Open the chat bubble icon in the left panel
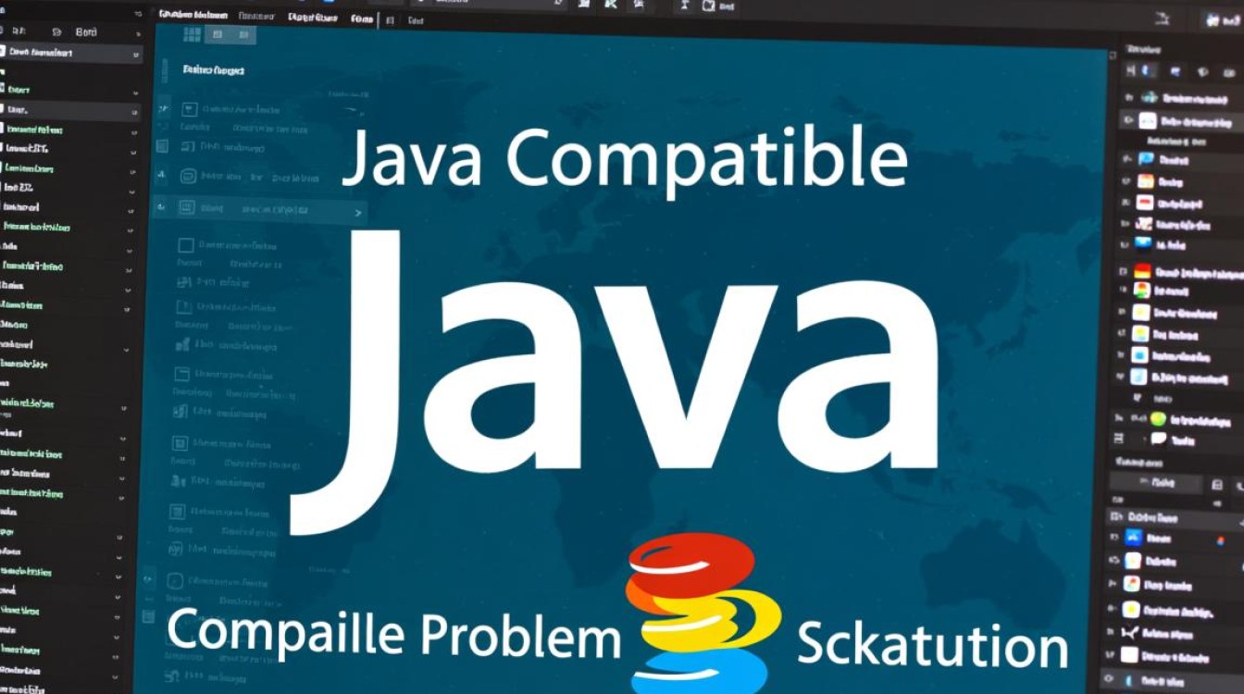1244x694 pixels. [x=187, y=174]
